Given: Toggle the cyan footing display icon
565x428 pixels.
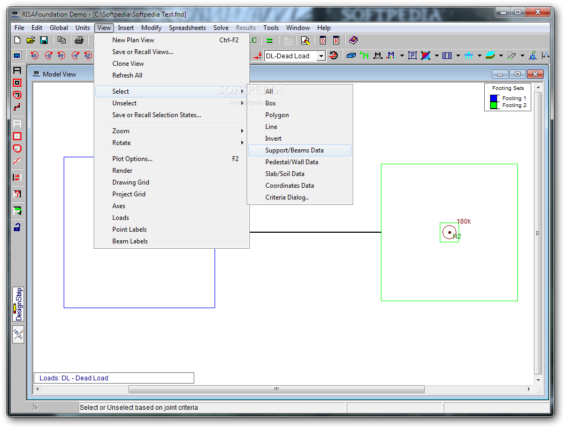Looking at the screenshot, I should pos(469,56).
